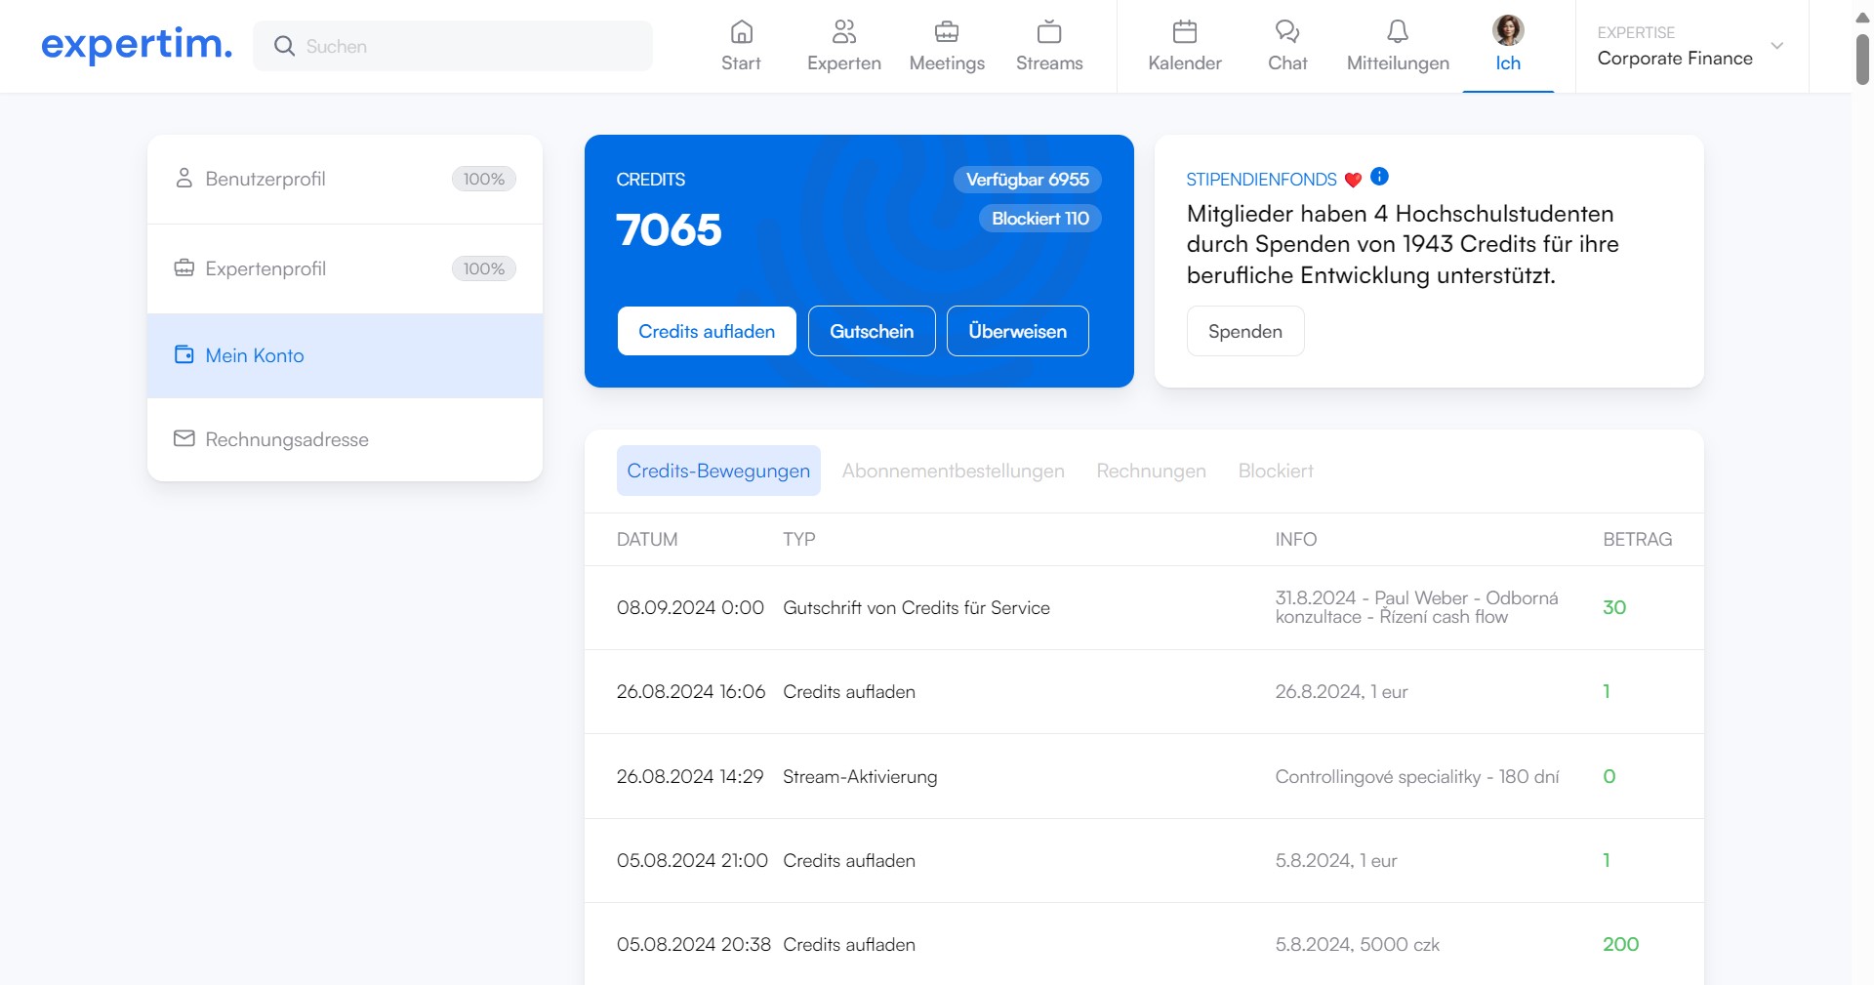This screenshot has width=1874, height=985.
Task: Open the Streams TV icon
Action: 1049,32
